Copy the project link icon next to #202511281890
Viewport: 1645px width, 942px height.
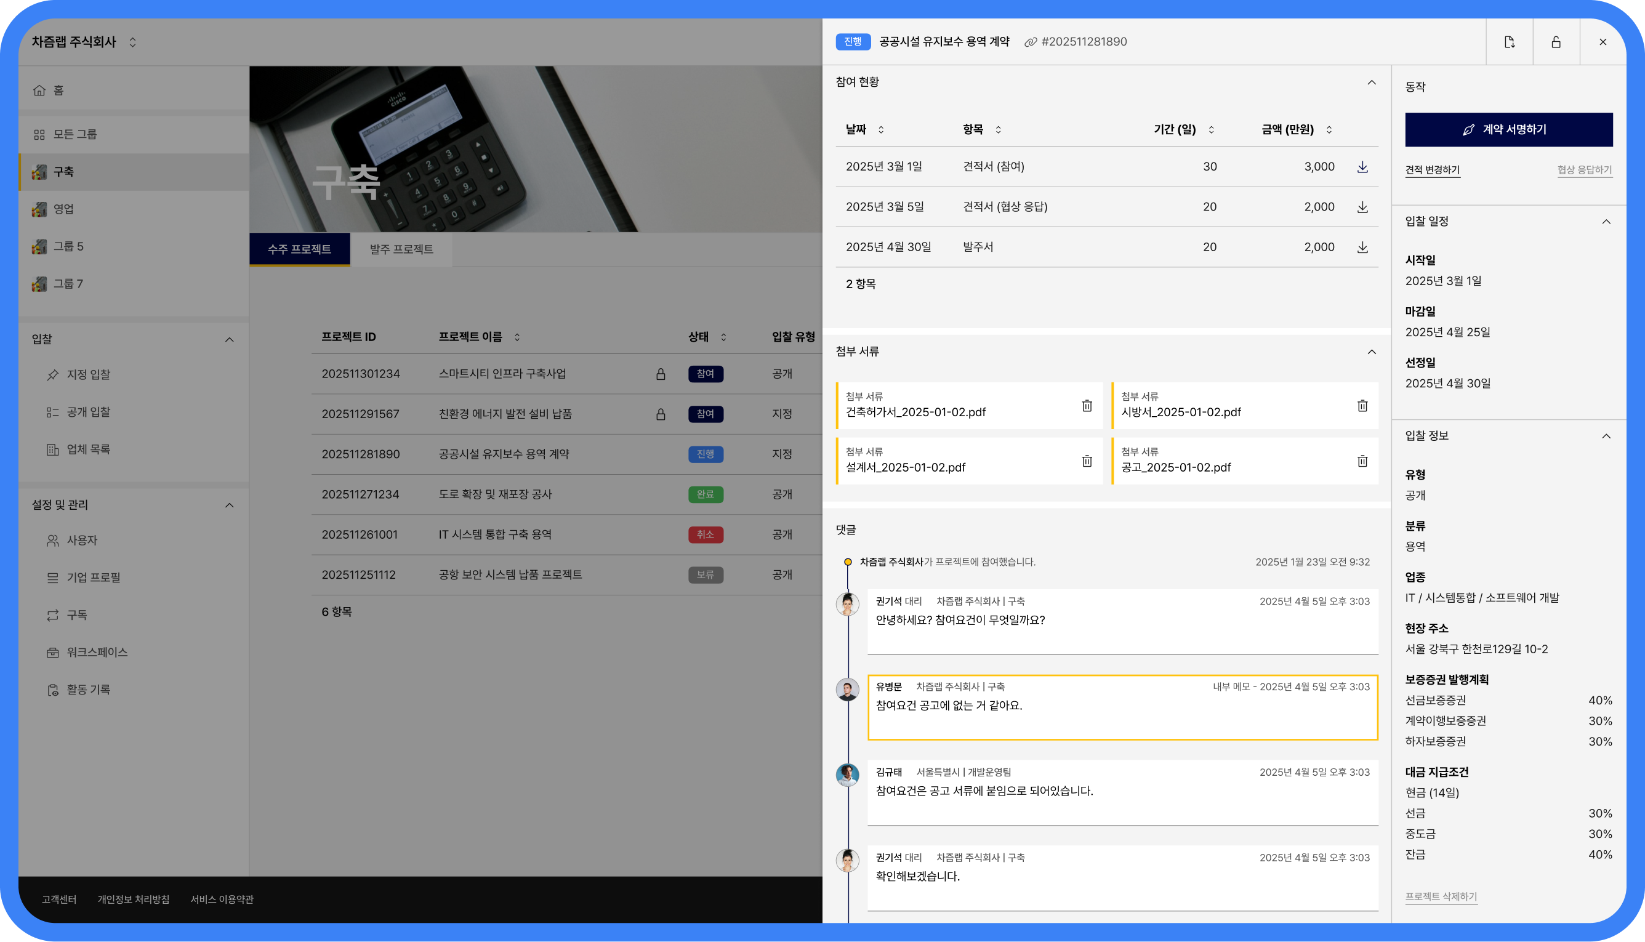click(1031, 42)
